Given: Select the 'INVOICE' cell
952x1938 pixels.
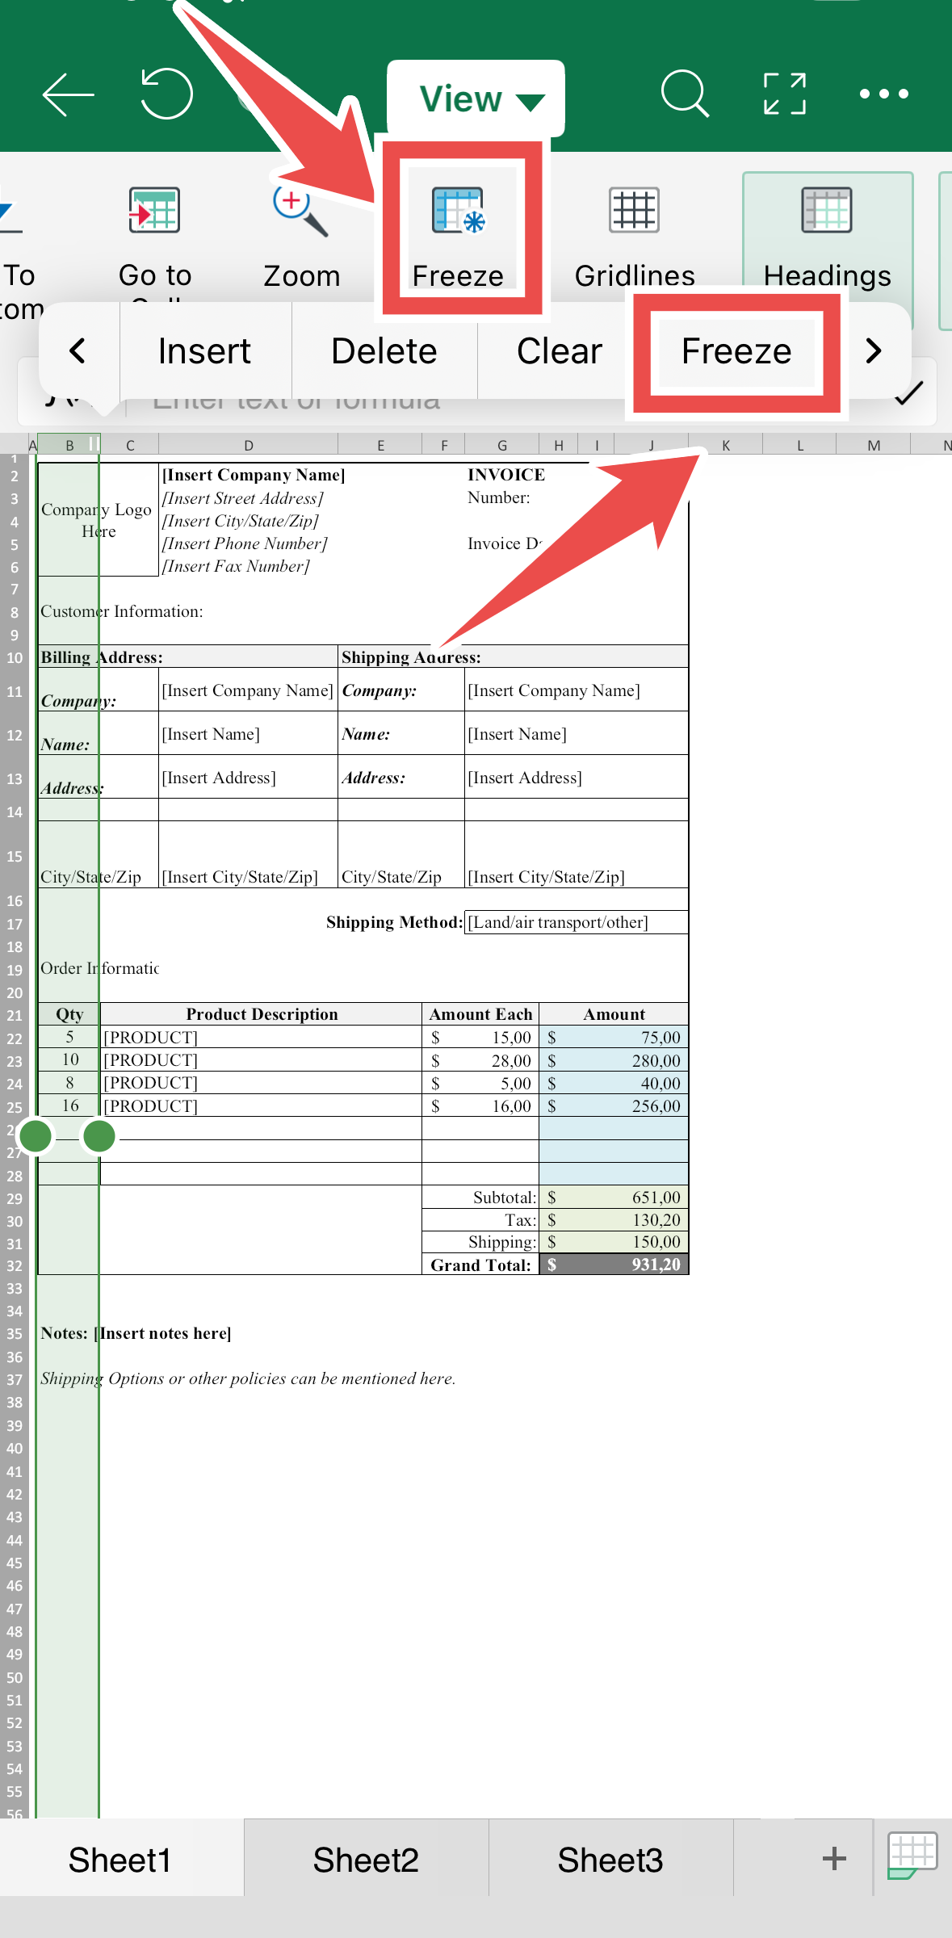Looking at the screenshot, I should tap(506, 475).
